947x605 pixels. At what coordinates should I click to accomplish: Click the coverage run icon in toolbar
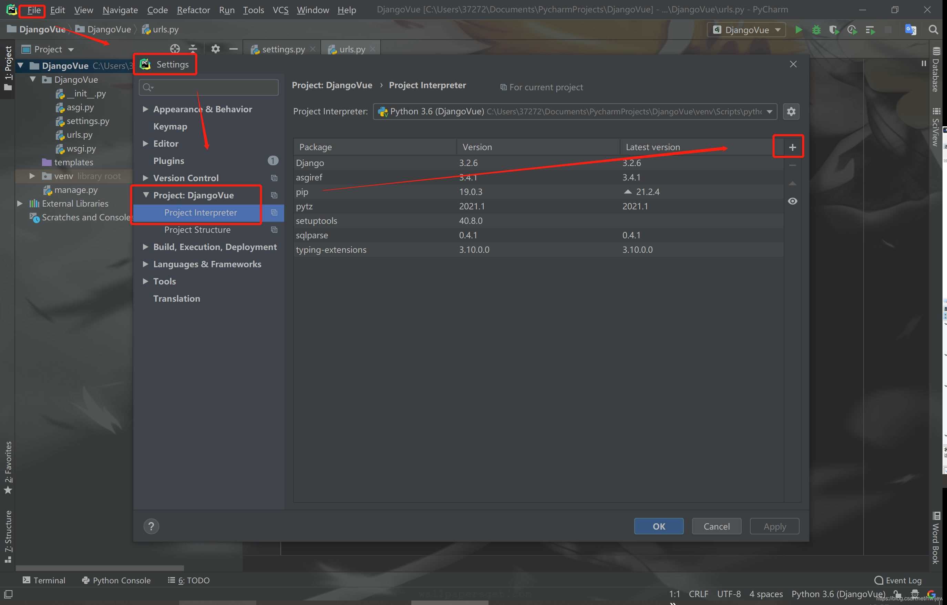(834, 30)
